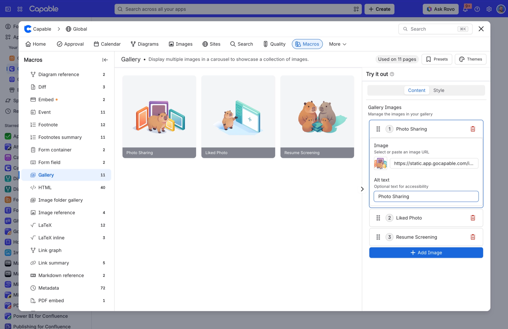
Task: Open Presets
Action: (x=437, y=59)
